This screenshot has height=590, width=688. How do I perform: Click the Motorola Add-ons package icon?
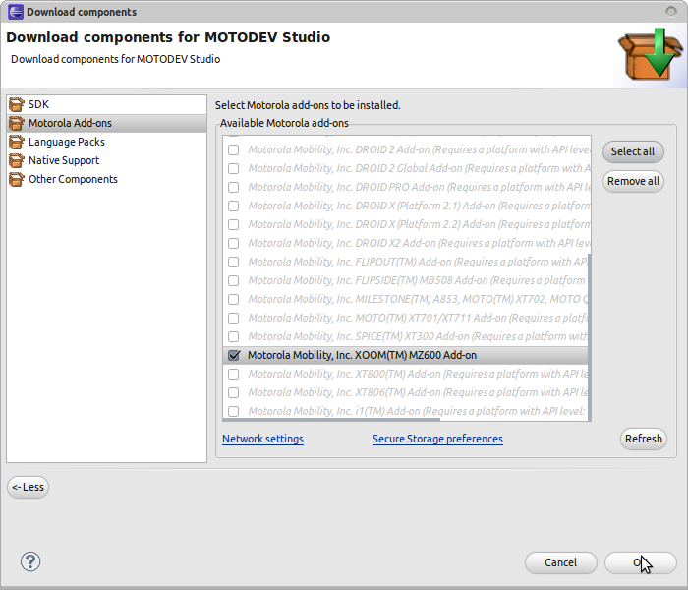click(x=17, y=123)
